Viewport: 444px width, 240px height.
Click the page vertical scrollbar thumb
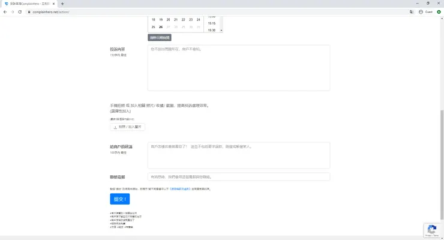pyautogui.click(x=442, y=165)
